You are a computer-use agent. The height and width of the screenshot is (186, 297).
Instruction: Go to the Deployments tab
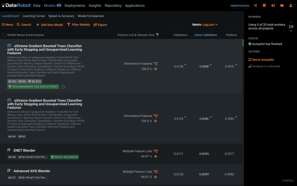tap(75, 6)
